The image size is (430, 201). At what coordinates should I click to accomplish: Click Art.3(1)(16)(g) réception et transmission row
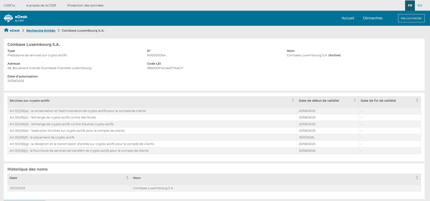(214, 144)
